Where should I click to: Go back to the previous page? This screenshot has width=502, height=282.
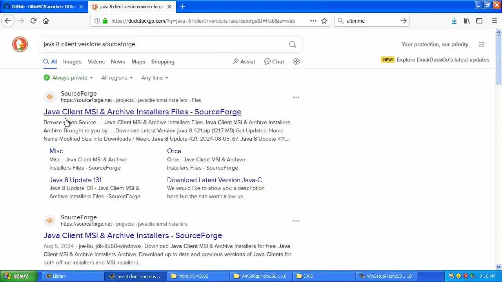(x=8, y=21)
